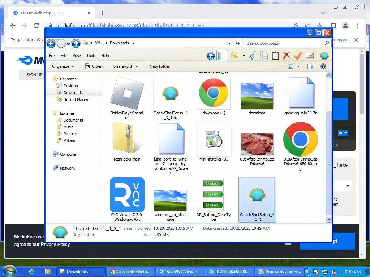Select the Videos library

(x=69, y=141)
